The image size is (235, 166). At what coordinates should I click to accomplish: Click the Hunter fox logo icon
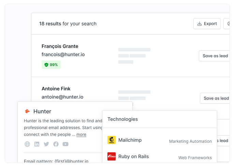[27, 111]
